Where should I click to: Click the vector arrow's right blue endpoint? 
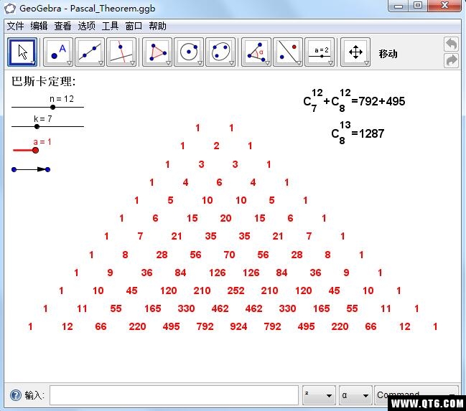click(47, 169)
